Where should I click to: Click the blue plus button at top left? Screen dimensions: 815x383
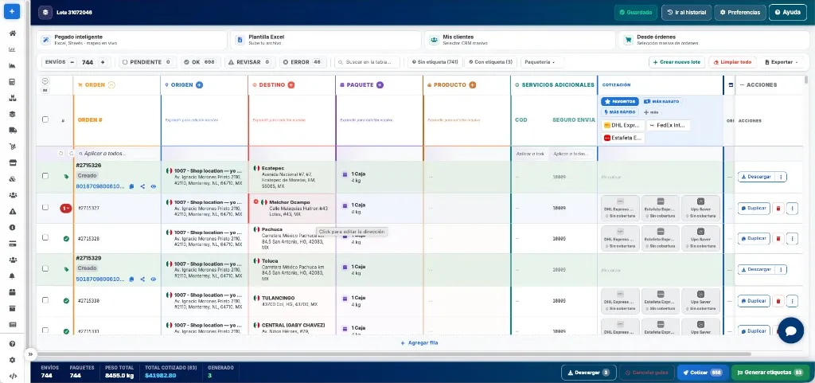[x=12, y=11]
